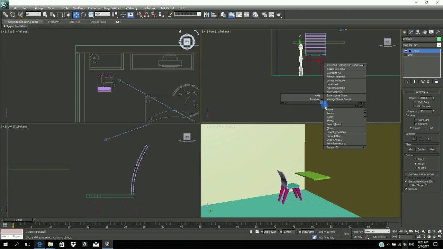This screenshot has width=443, height=249.
Task: Activate the Select and Rotate tool
Action: (83, 15)
